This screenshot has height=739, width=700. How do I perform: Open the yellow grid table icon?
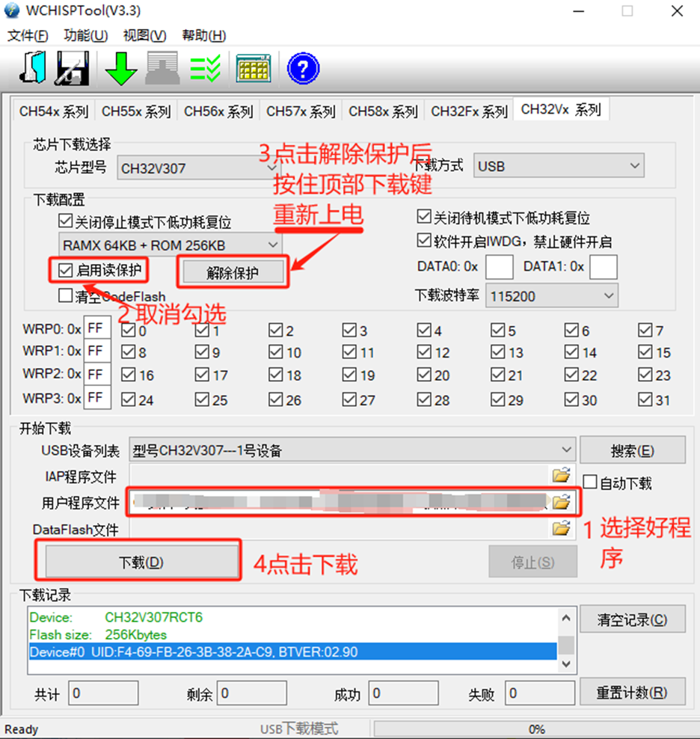coord(253,69)
